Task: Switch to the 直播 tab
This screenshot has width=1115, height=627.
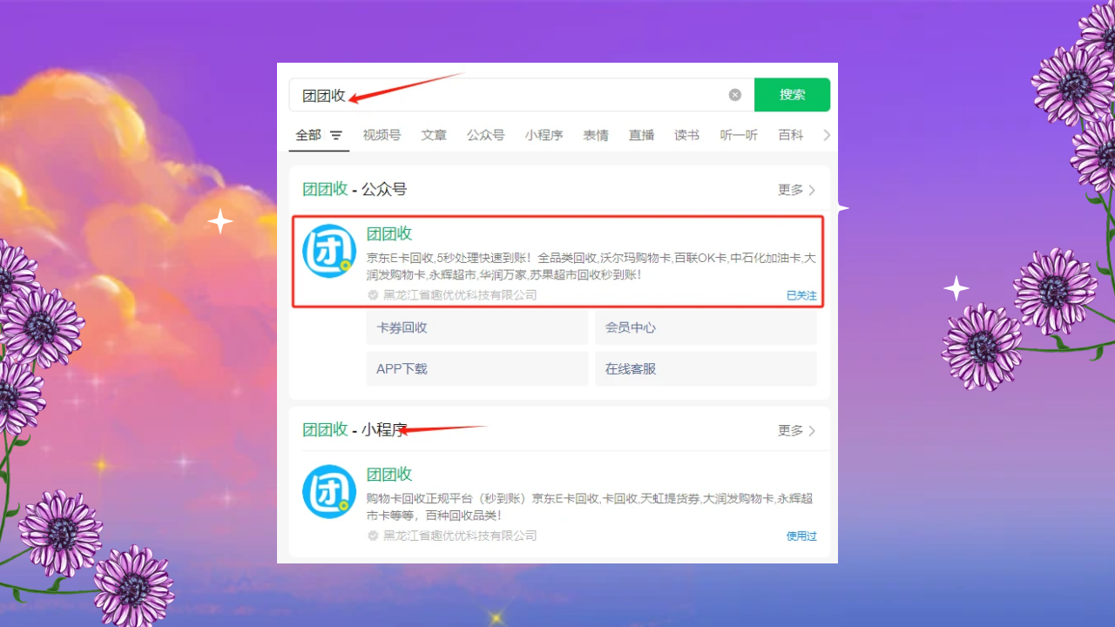Action: pyautogui.click(x=641, y=135)
